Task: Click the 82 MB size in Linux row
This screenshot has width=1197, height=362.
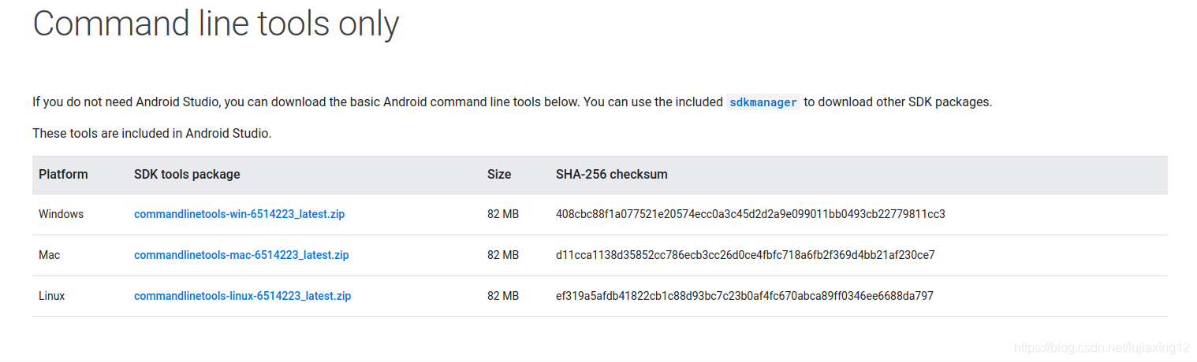Action: [503, 296]
